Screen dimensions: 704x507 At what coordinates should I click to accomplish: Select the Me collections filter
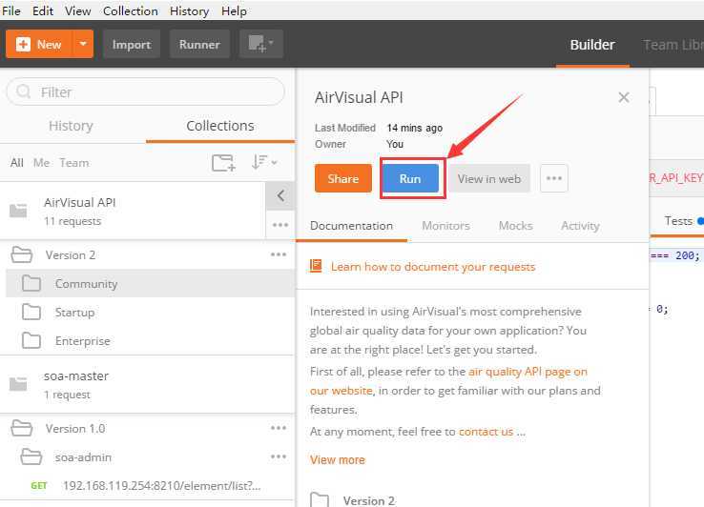click(x=41, y=162)
